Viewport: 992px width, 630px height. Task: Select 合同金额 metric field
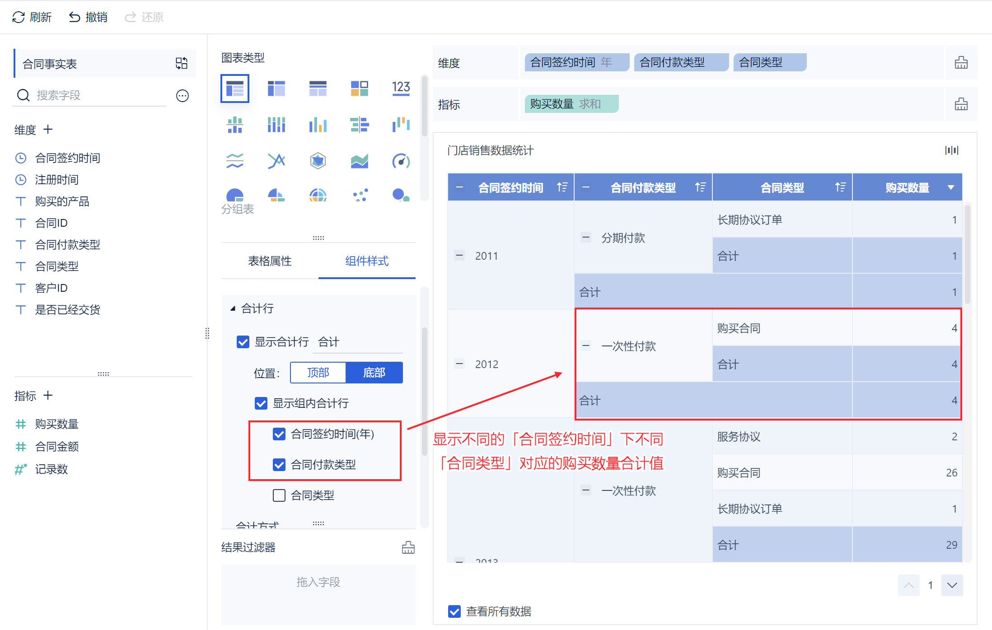tap(57, 446)
